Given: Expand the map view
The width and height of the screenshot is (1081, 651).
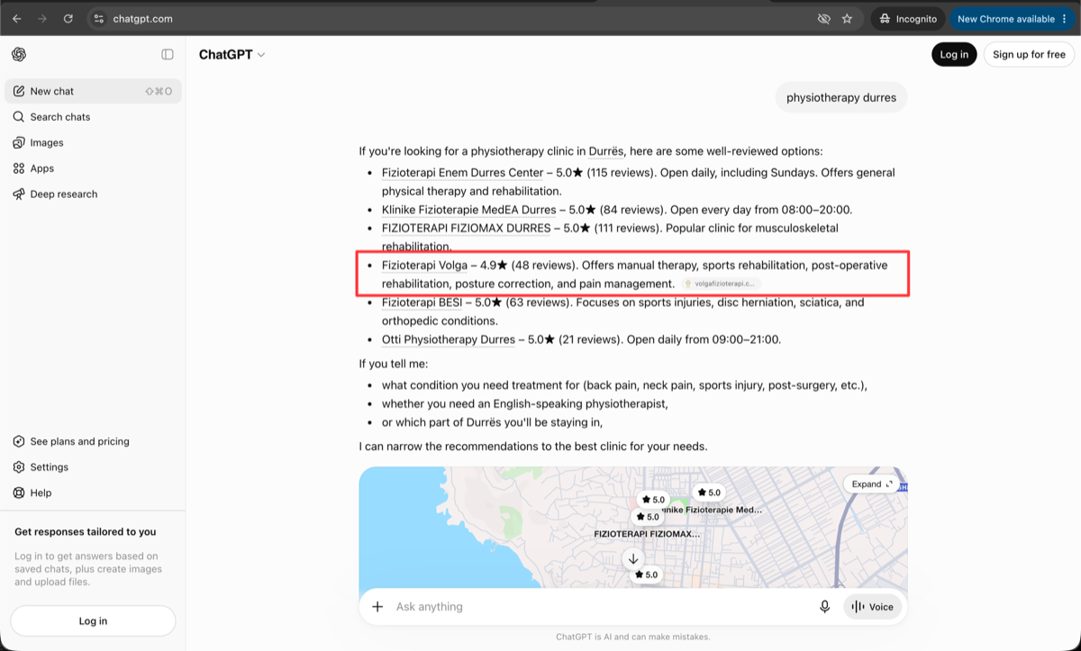Looking at the screenshot, I should (x=872, y=484).
